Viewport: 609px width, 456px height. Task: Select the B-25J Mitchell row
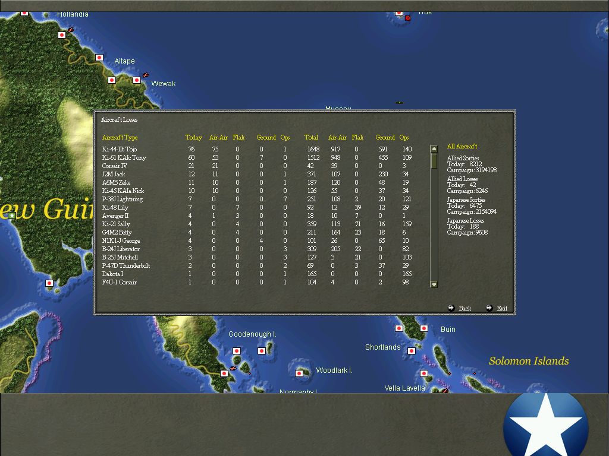click(257, 258)
